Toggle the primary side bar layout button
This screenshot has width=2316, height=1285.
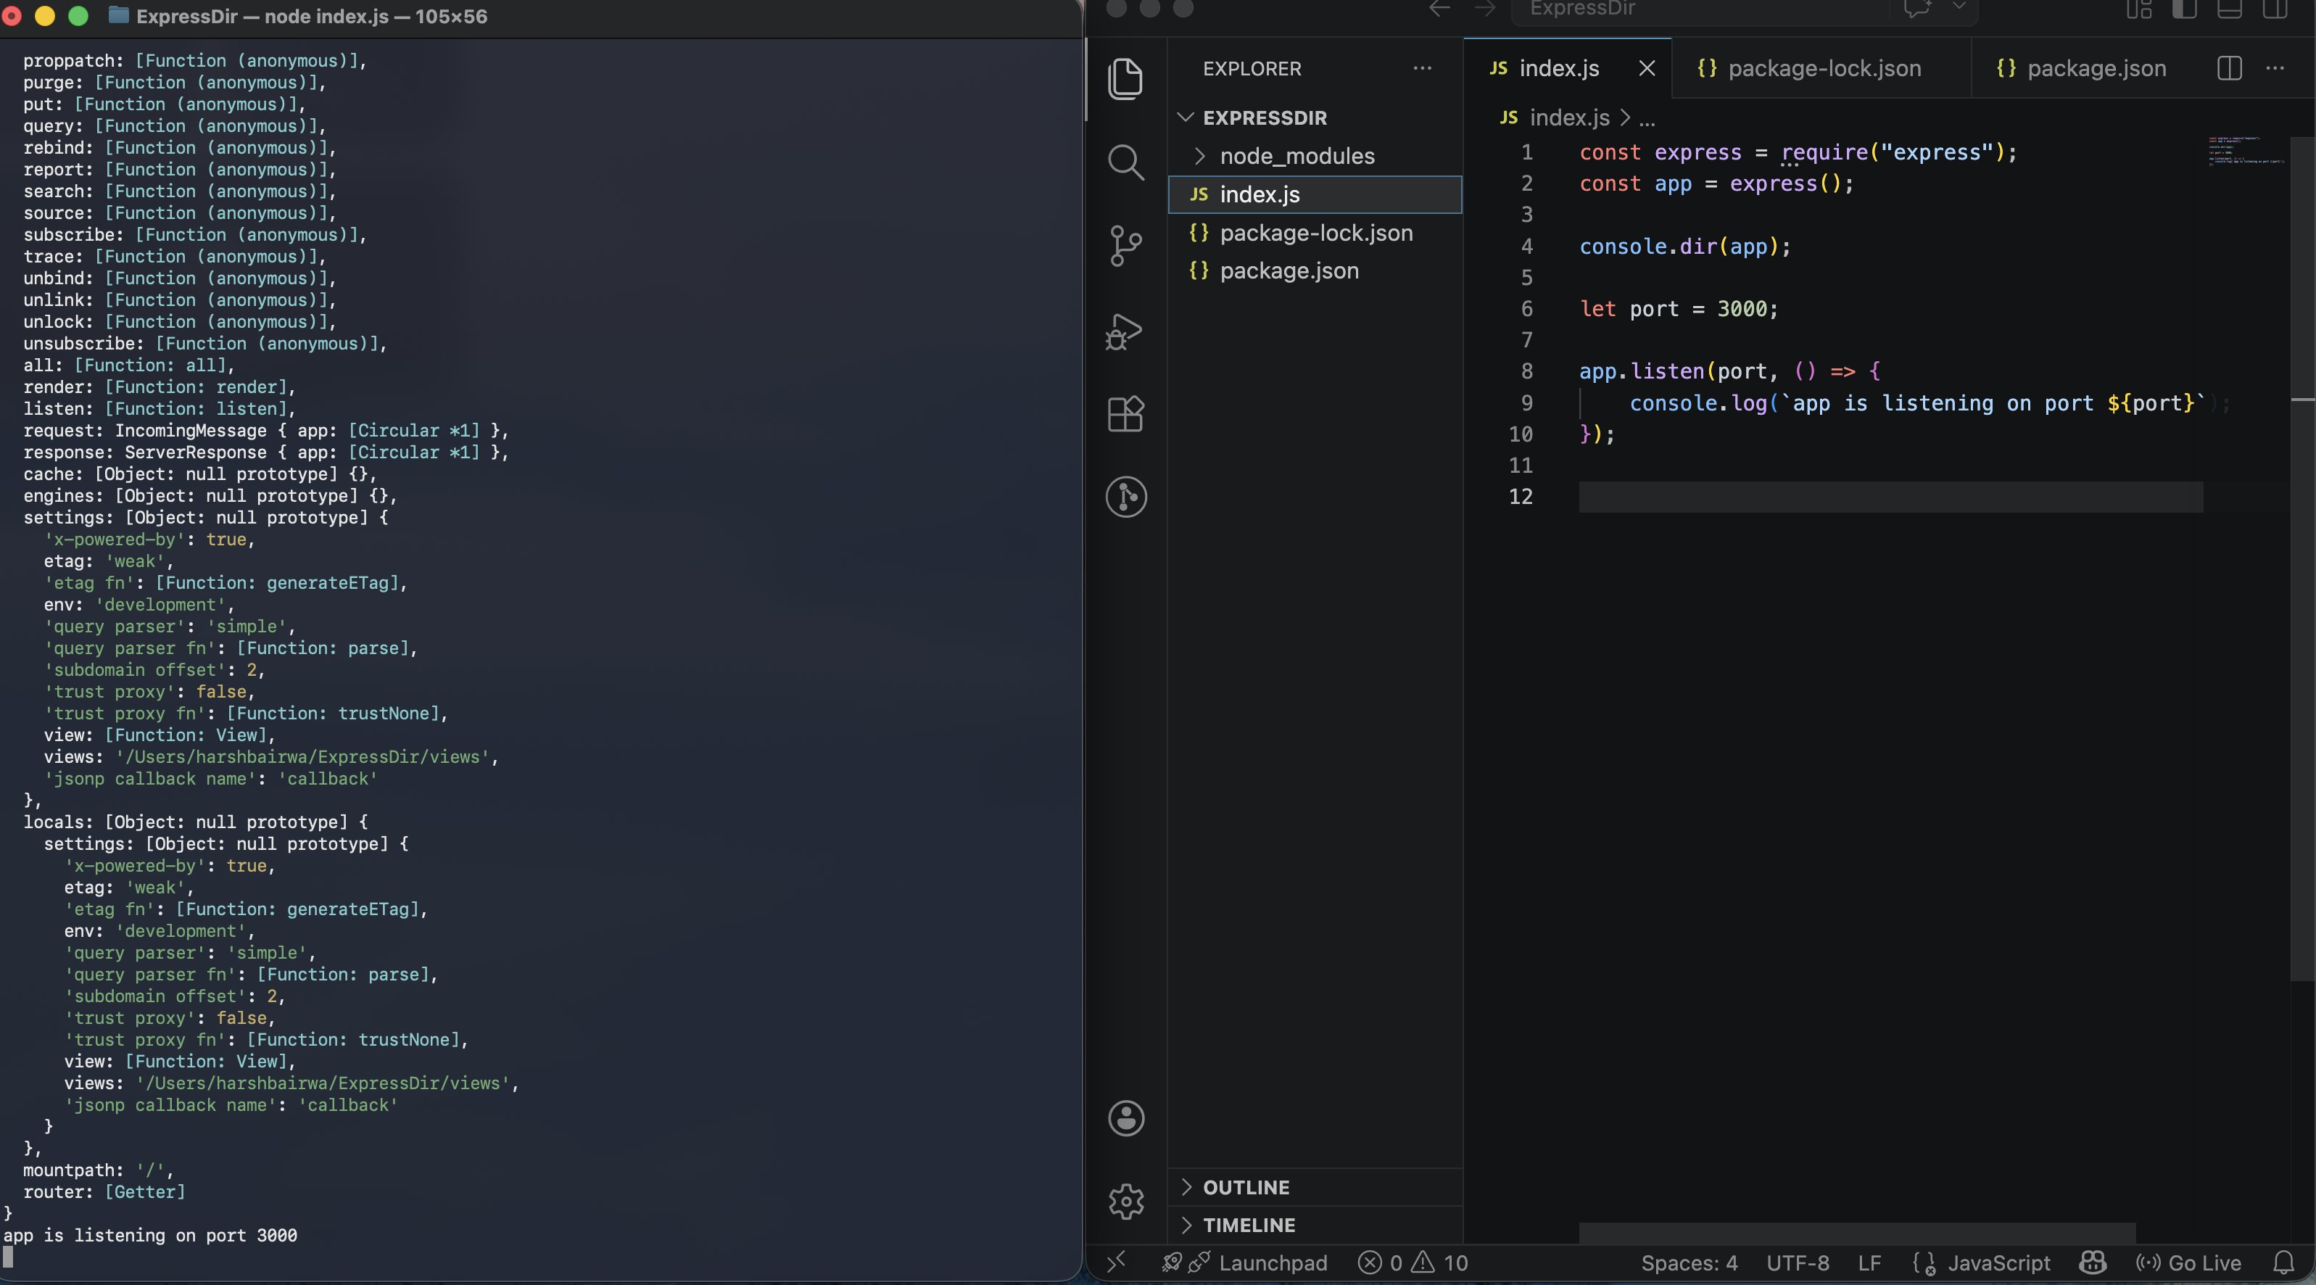[2184, 10]
